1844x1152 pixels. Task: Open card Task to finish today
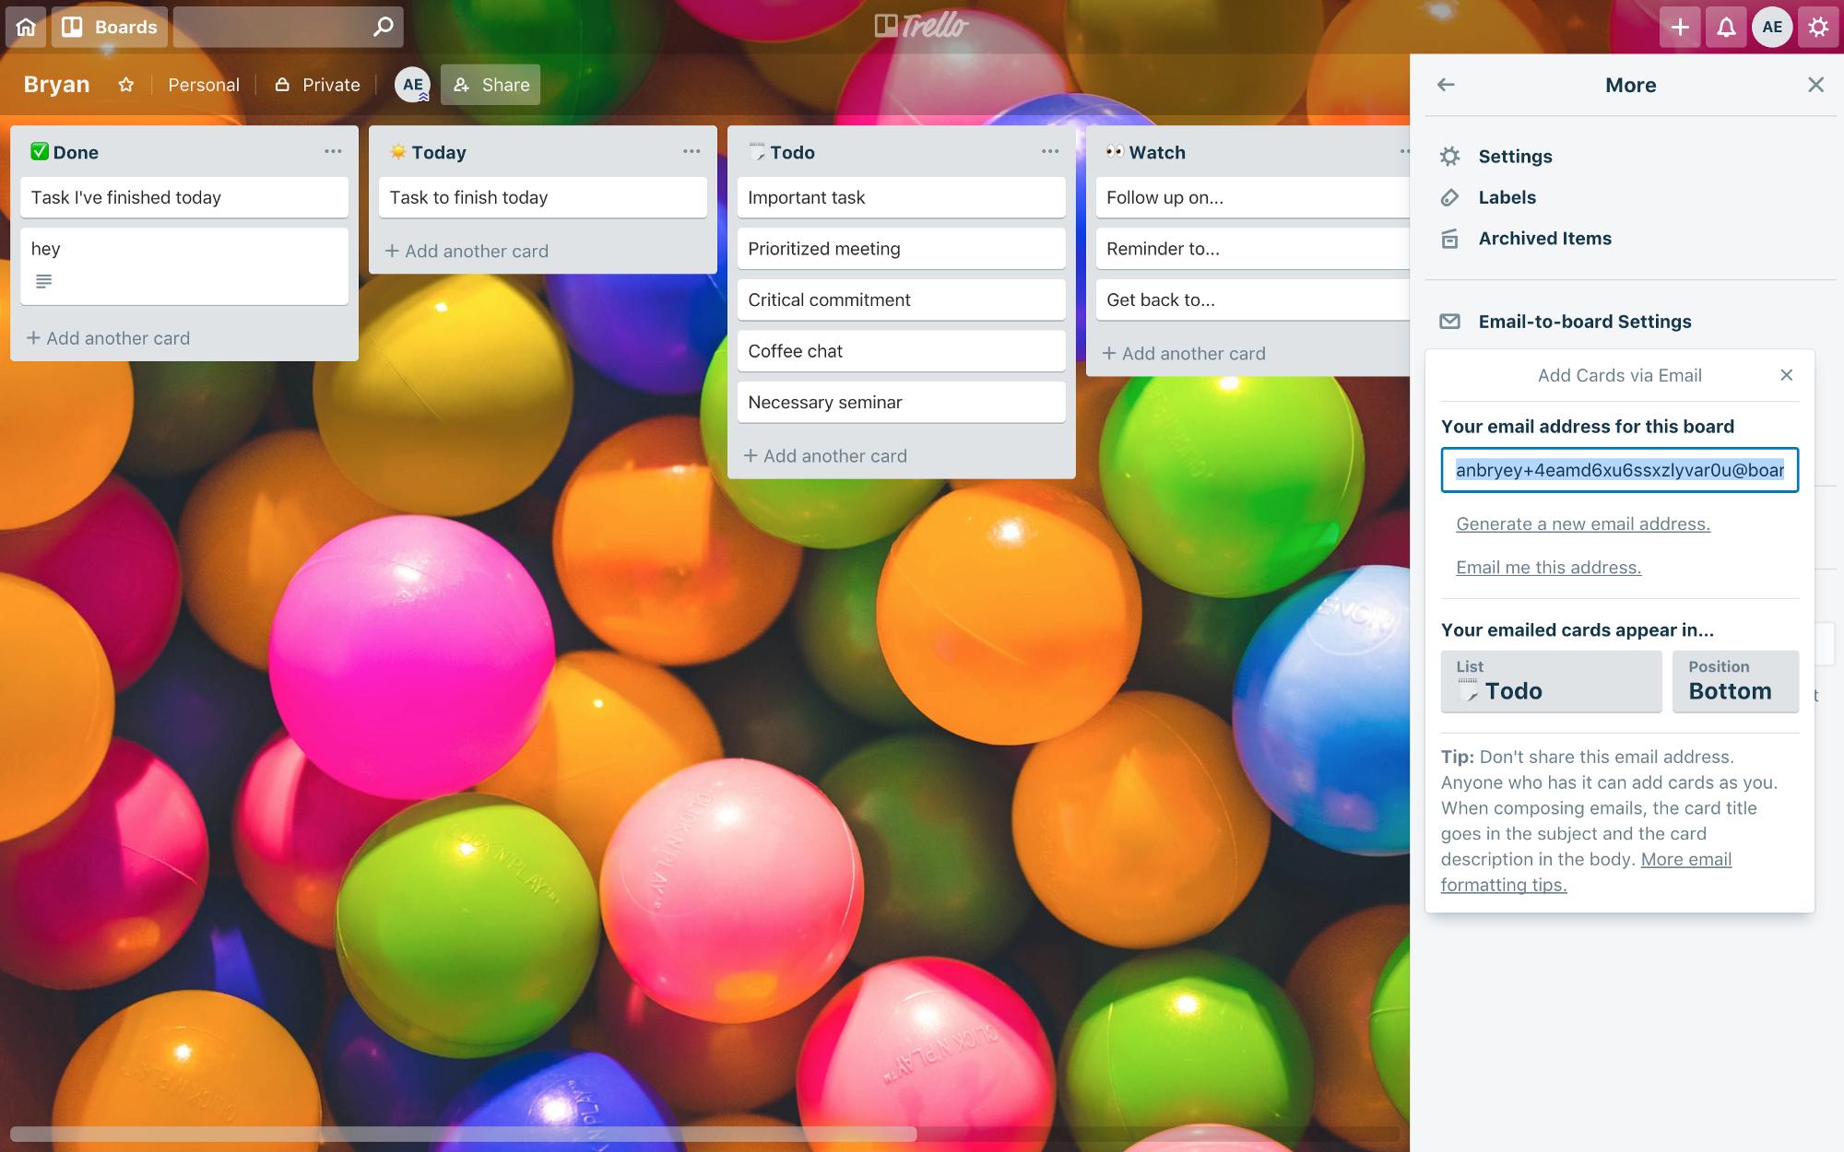coord(543,197)
